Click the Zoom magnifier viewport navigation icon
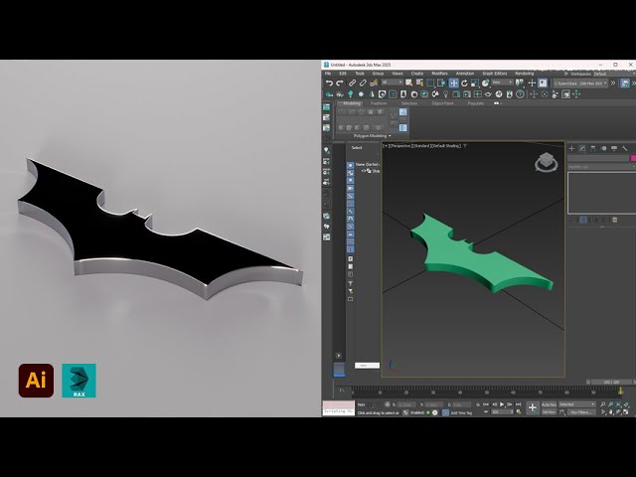 (x=603, y=404)
